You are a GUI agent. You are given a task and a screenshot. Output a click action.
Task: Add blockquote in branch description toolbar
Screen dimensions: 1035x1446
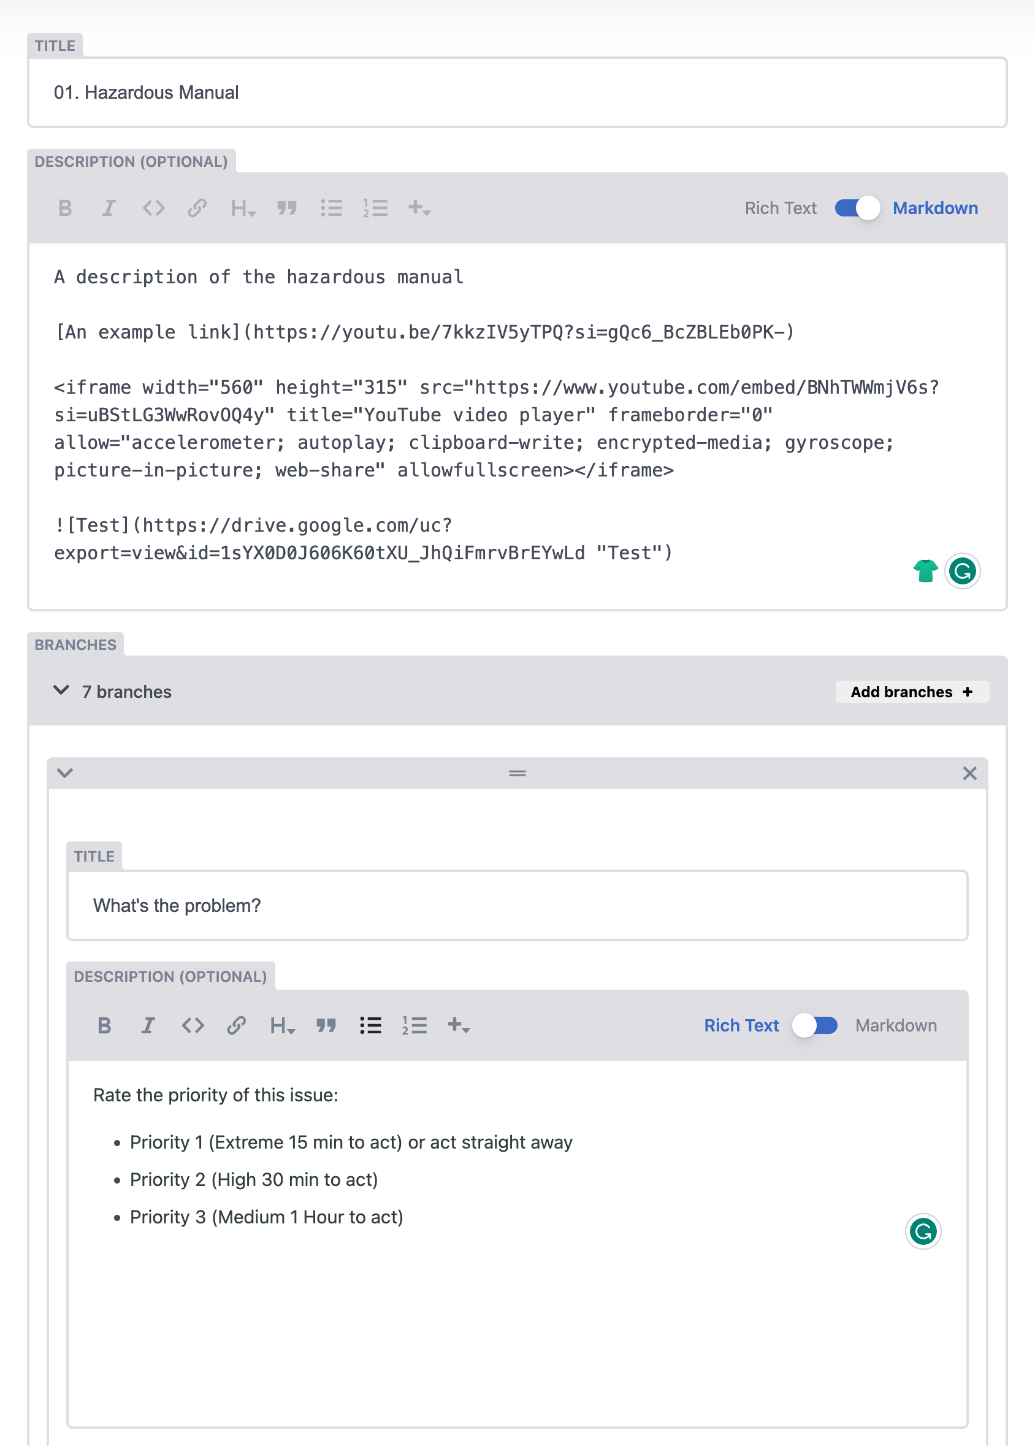(x=326, y=1025)
